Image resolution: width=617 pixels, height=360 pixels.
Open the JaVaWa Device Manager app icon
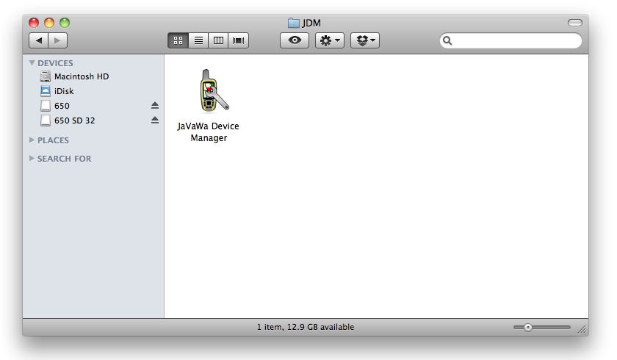[x=209, y=92]
